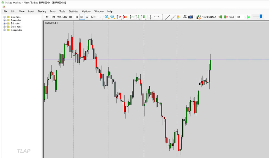
Task: Click the EURUSD, D1 chart label
Action: (x=51, y=23)
